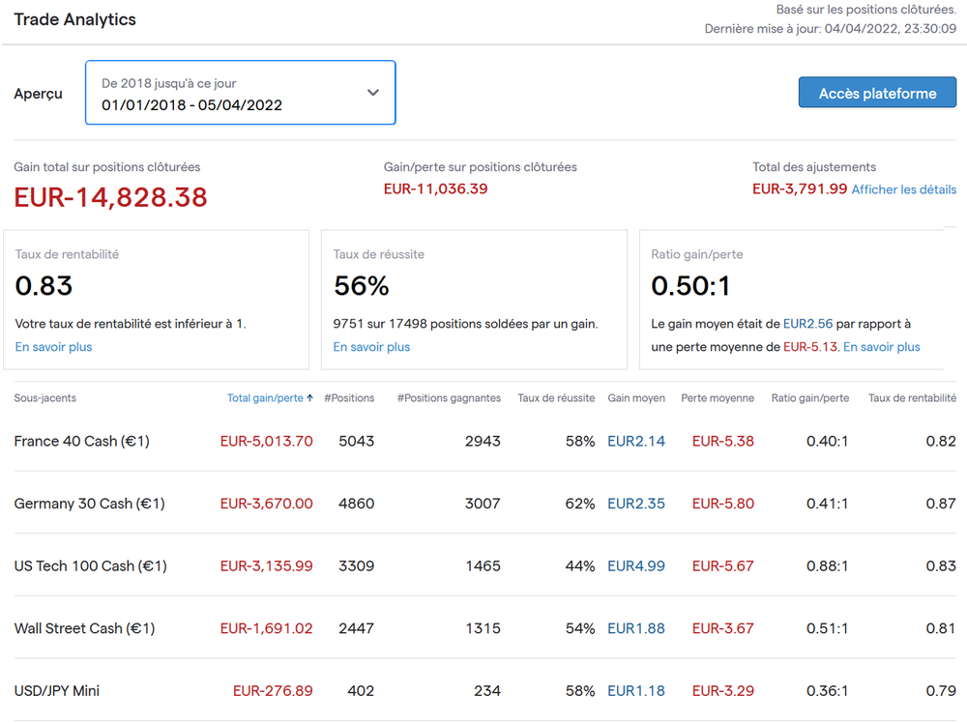The image size is (967, 723).
Task: Click En savoir plus under Taux de réussite
Action: [371, 347]
